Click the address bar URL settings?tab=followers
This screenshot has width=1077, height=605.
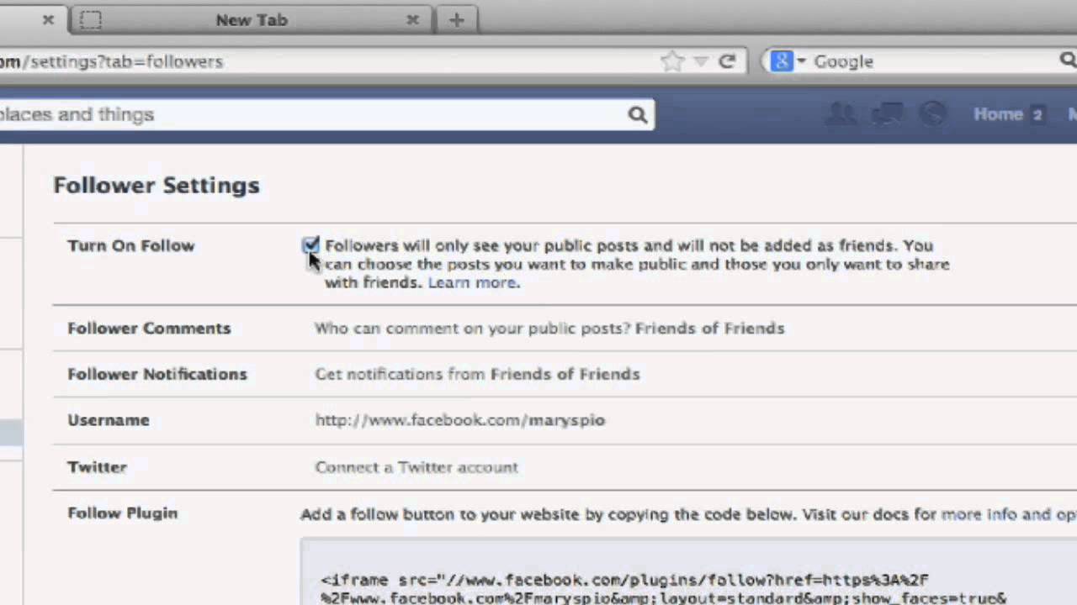point(111,61)
